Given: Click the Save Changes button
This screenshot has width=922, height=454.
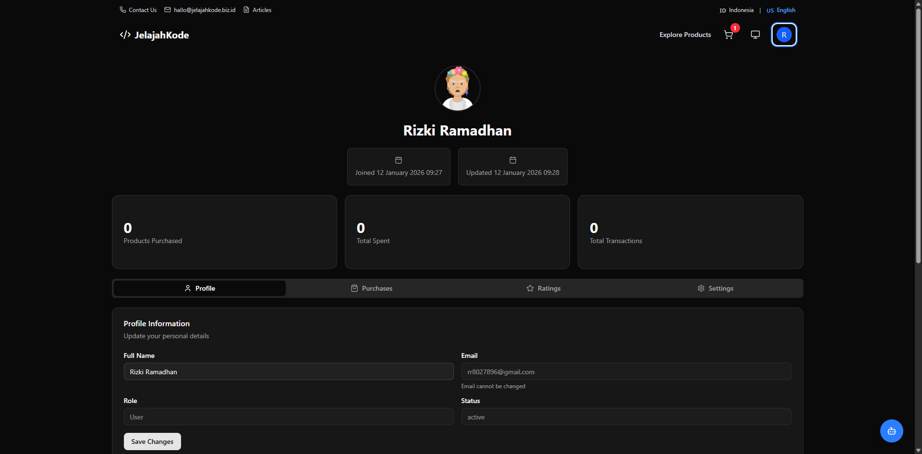Looking at the screenshot, I should point(152,441).
